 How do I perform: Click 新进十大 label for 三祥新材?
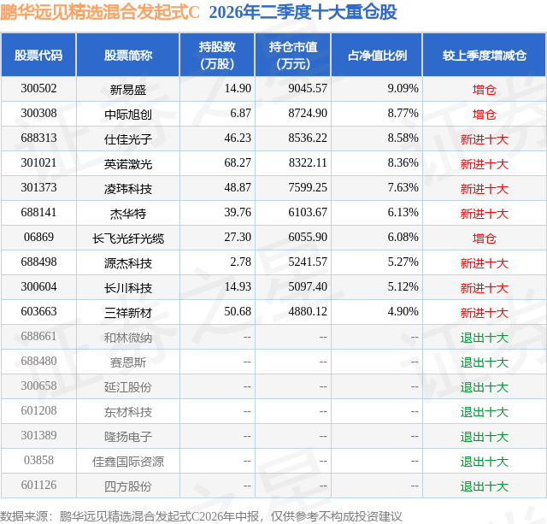pyautogui.click(x=485, y=313)
